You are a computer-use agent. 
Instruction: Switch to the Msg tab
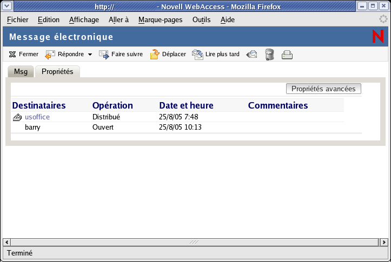[21, 71]
